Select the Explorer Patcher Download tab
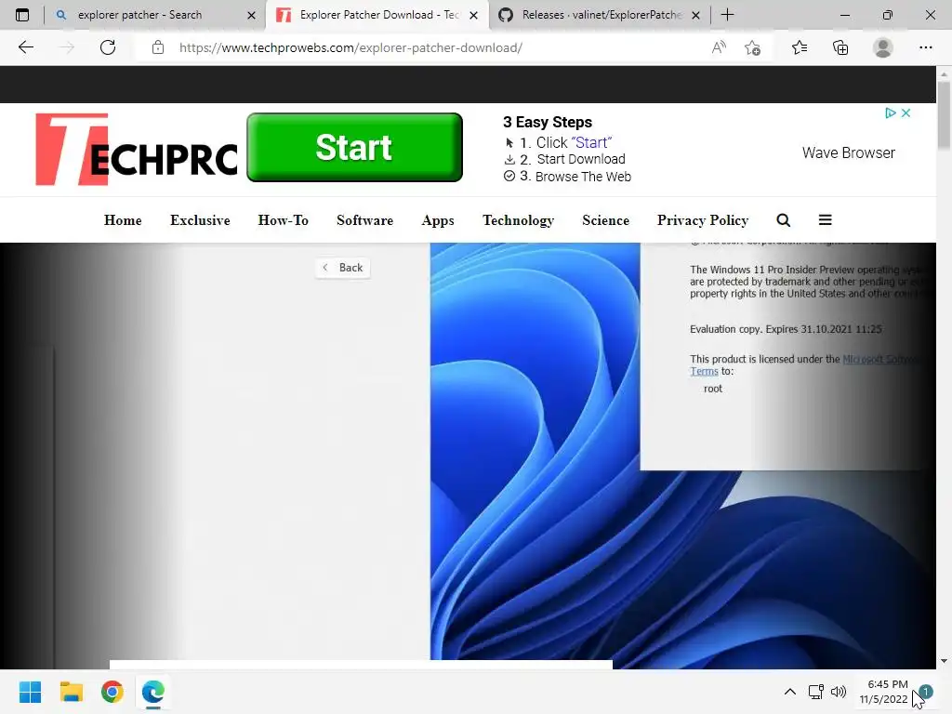This screenshot has width=952, height=714. click(377, 15)
